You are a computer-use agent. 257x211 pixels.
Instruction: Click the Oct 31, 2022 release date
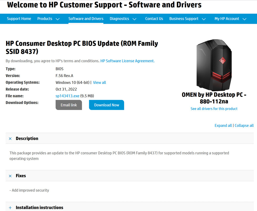point(66,89)
